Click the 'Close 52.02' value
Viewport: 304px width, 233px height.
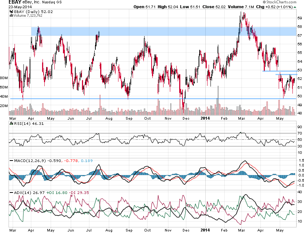point(214,7)
